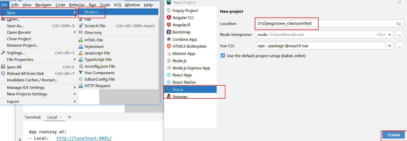Add a new terminal tab with plus

[x=70, y=117]
